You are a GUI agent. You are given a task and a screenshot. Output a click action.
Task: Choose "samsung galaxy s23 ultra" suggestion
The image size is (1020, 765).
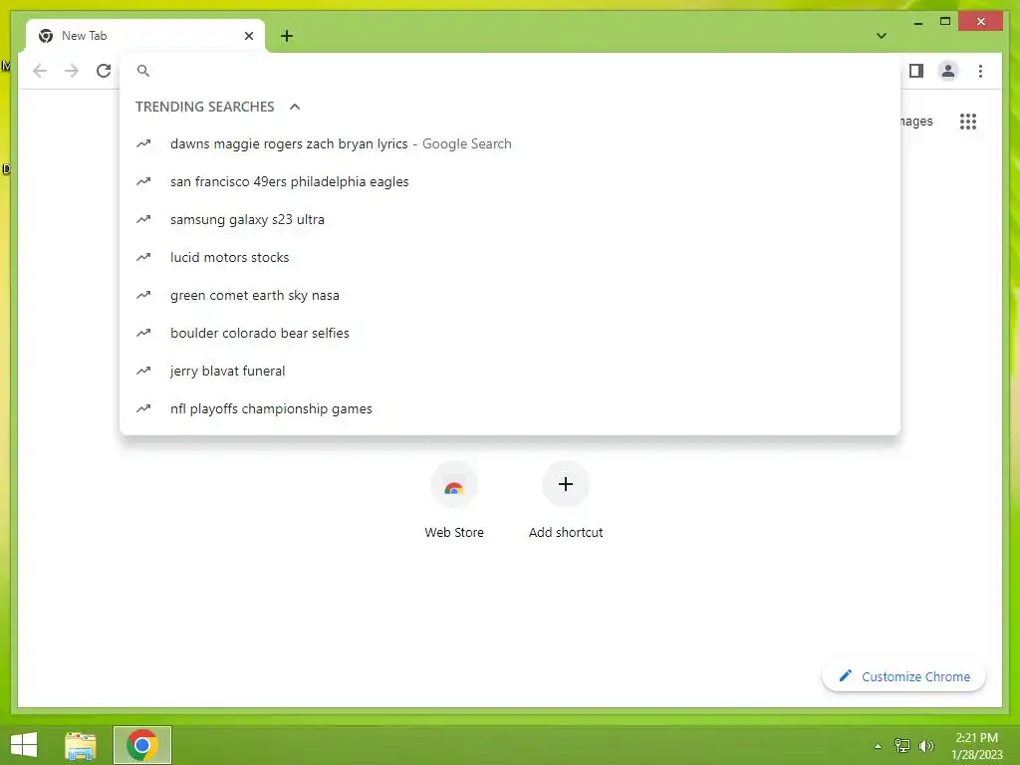[510, 219]
